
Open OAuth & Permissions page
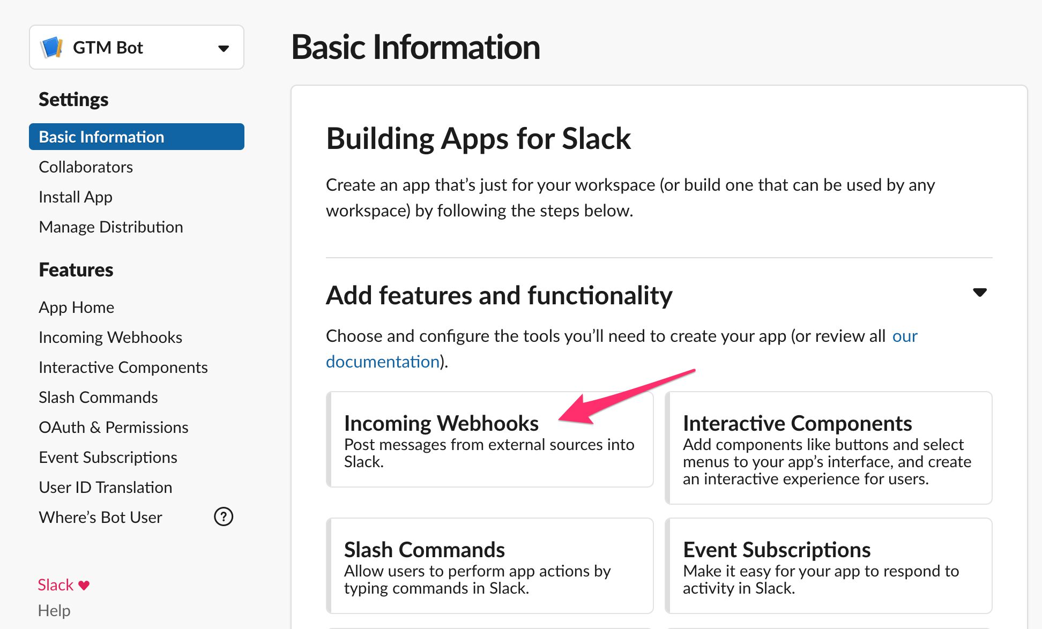[114, 427]
